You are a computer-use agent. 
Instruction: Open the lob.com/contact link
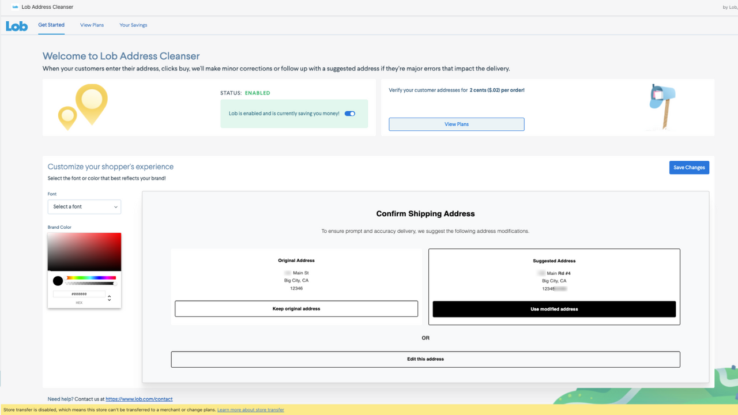click(139, 399)
